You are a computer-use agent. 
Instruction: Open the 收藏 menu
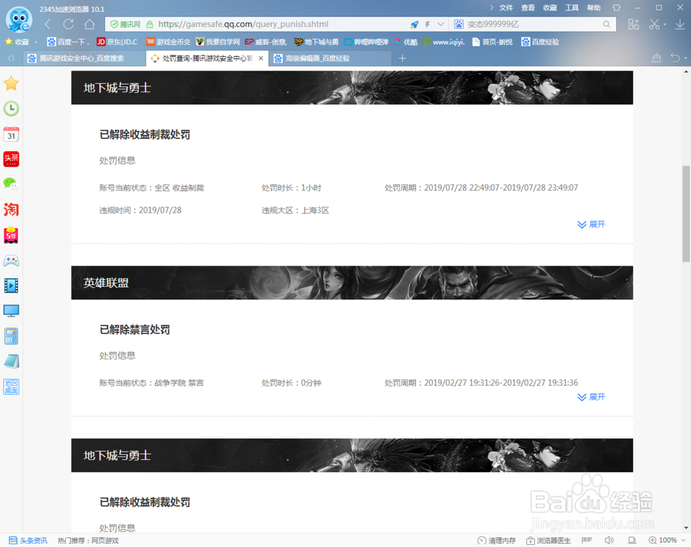click(x=550, y=8)
